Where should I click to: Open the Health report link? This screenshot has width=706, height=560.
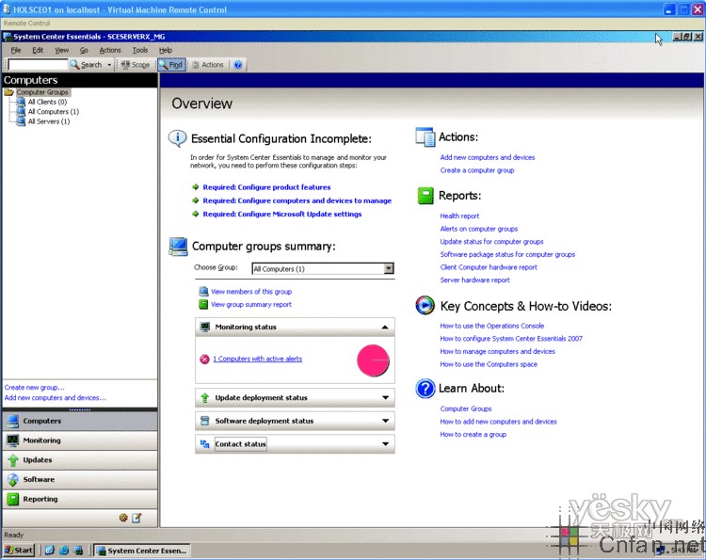tap(459, 216)
